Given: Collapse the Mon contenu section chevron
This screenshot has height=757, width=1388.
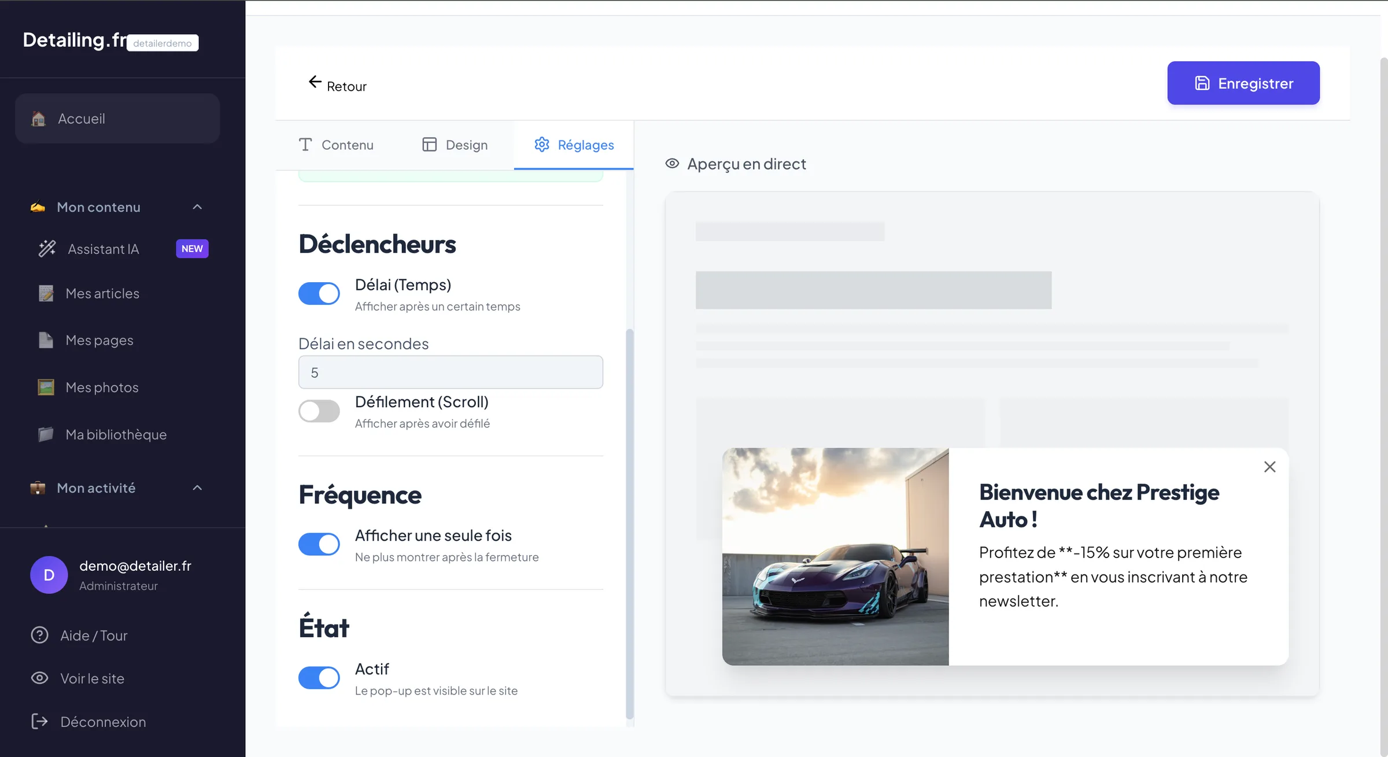Looking at the screenshot, I should 197,207.
